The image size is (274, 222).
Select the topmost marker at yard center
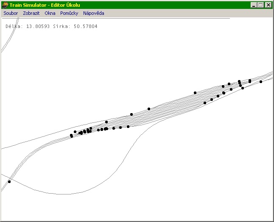click(x=149, y=109)
